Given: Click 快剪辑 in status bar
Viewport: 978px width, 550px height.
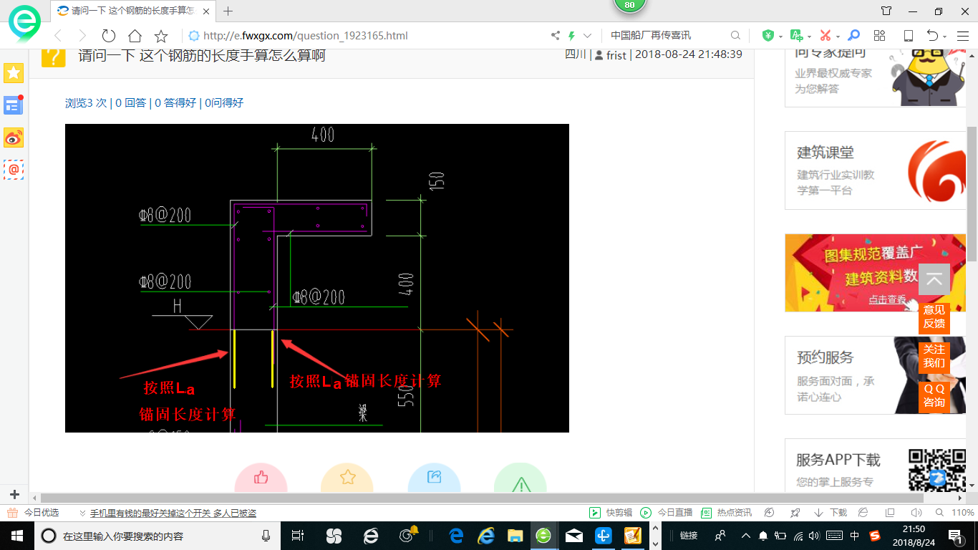Looking at the screenshot, I should (x=611, y=513).
